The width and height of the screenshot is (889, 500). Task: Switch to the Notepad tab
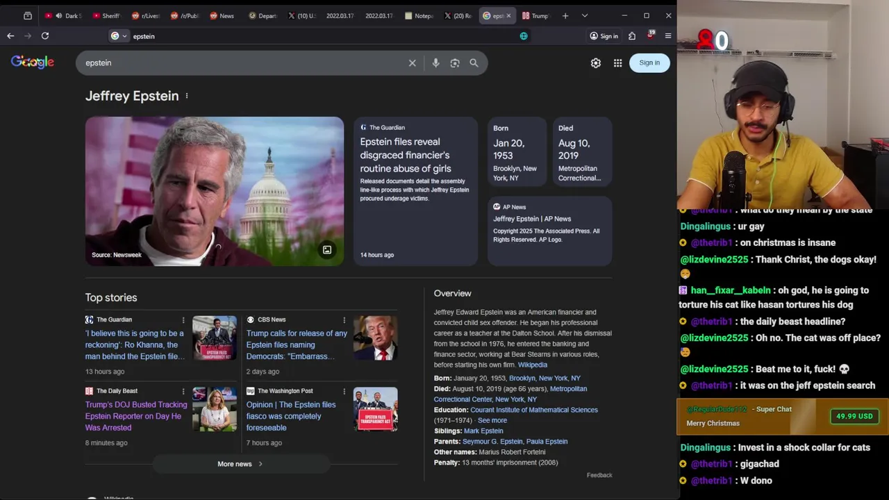[418, 15]
